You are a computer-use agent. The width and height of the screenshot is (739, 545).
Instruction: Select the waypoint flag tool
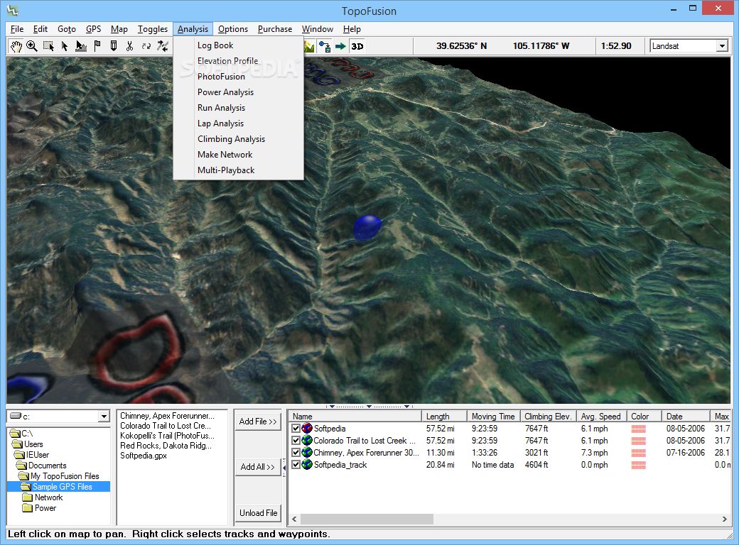click(97, 46)
